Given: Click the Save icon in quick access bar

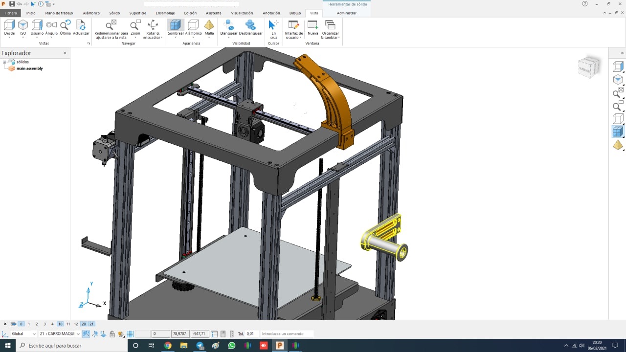Looking at the screenshot, I should (12, 4).
